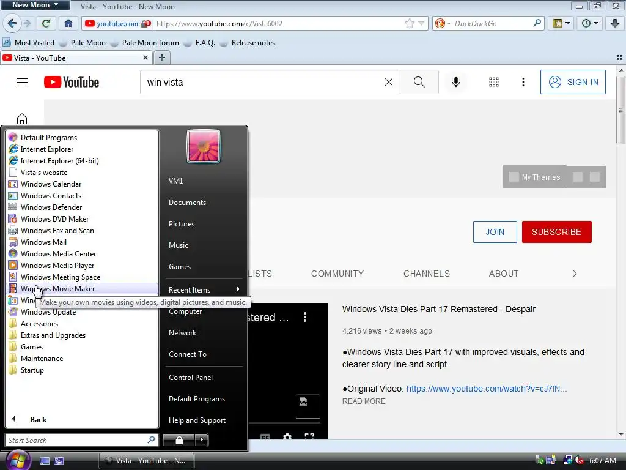Viewport: 626px width, 470px height.
Task: Switch to the CHANNELS tab
Action: [426, 274]
